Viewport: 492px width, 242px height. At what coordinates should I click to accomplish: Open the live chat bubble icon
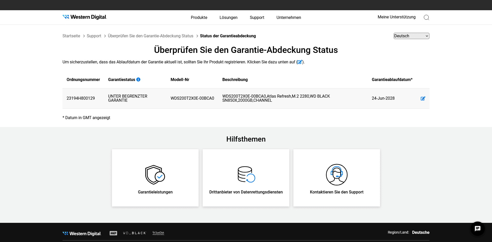coord(477,228)
